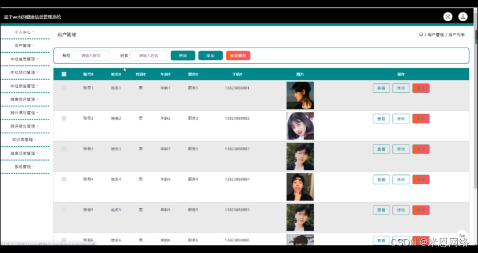This screenshot has height=253, width=478.
Task: Focus the 姓名 search input field
Action: (x=149, y=56)
